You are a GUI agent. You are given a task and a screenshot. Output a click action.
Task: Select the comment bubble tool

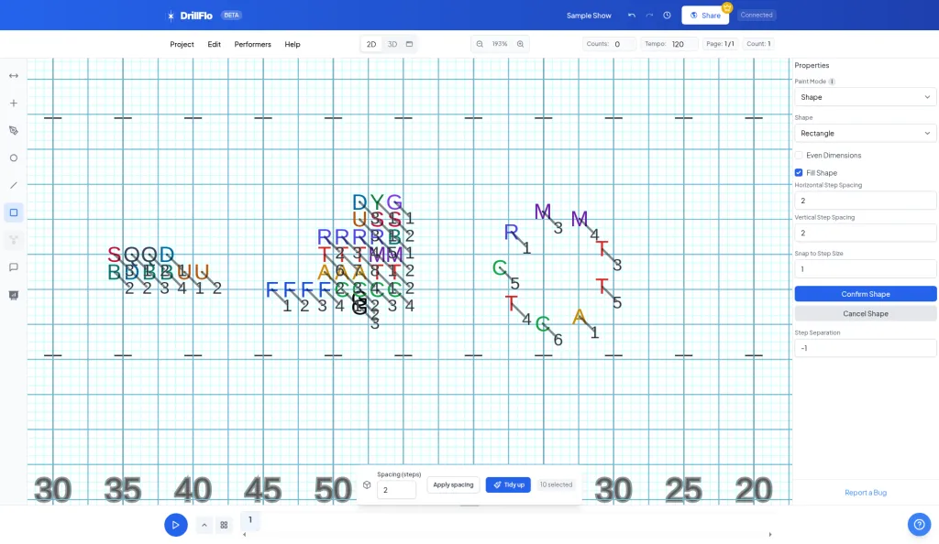[13, 267]
